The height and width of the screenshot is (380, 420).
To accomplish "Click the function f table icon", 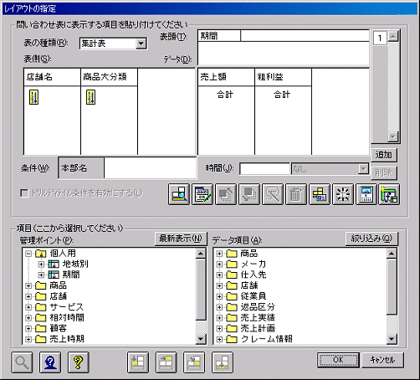I will 389,194.
